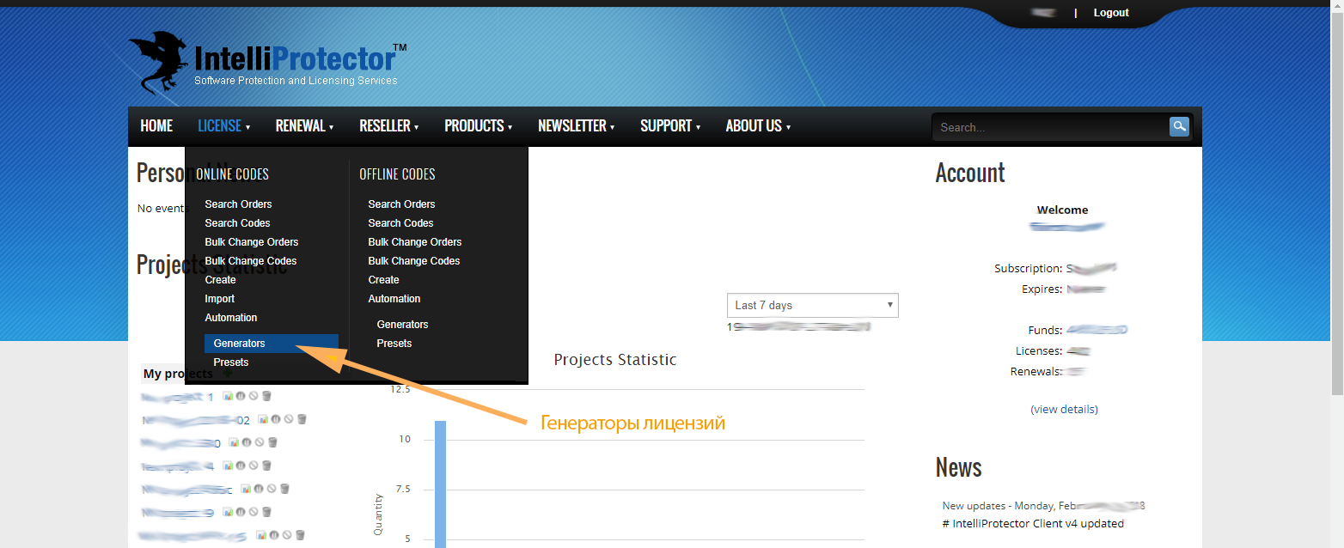
Task: Open statistics chart for project ending in c
Action: 246,489
